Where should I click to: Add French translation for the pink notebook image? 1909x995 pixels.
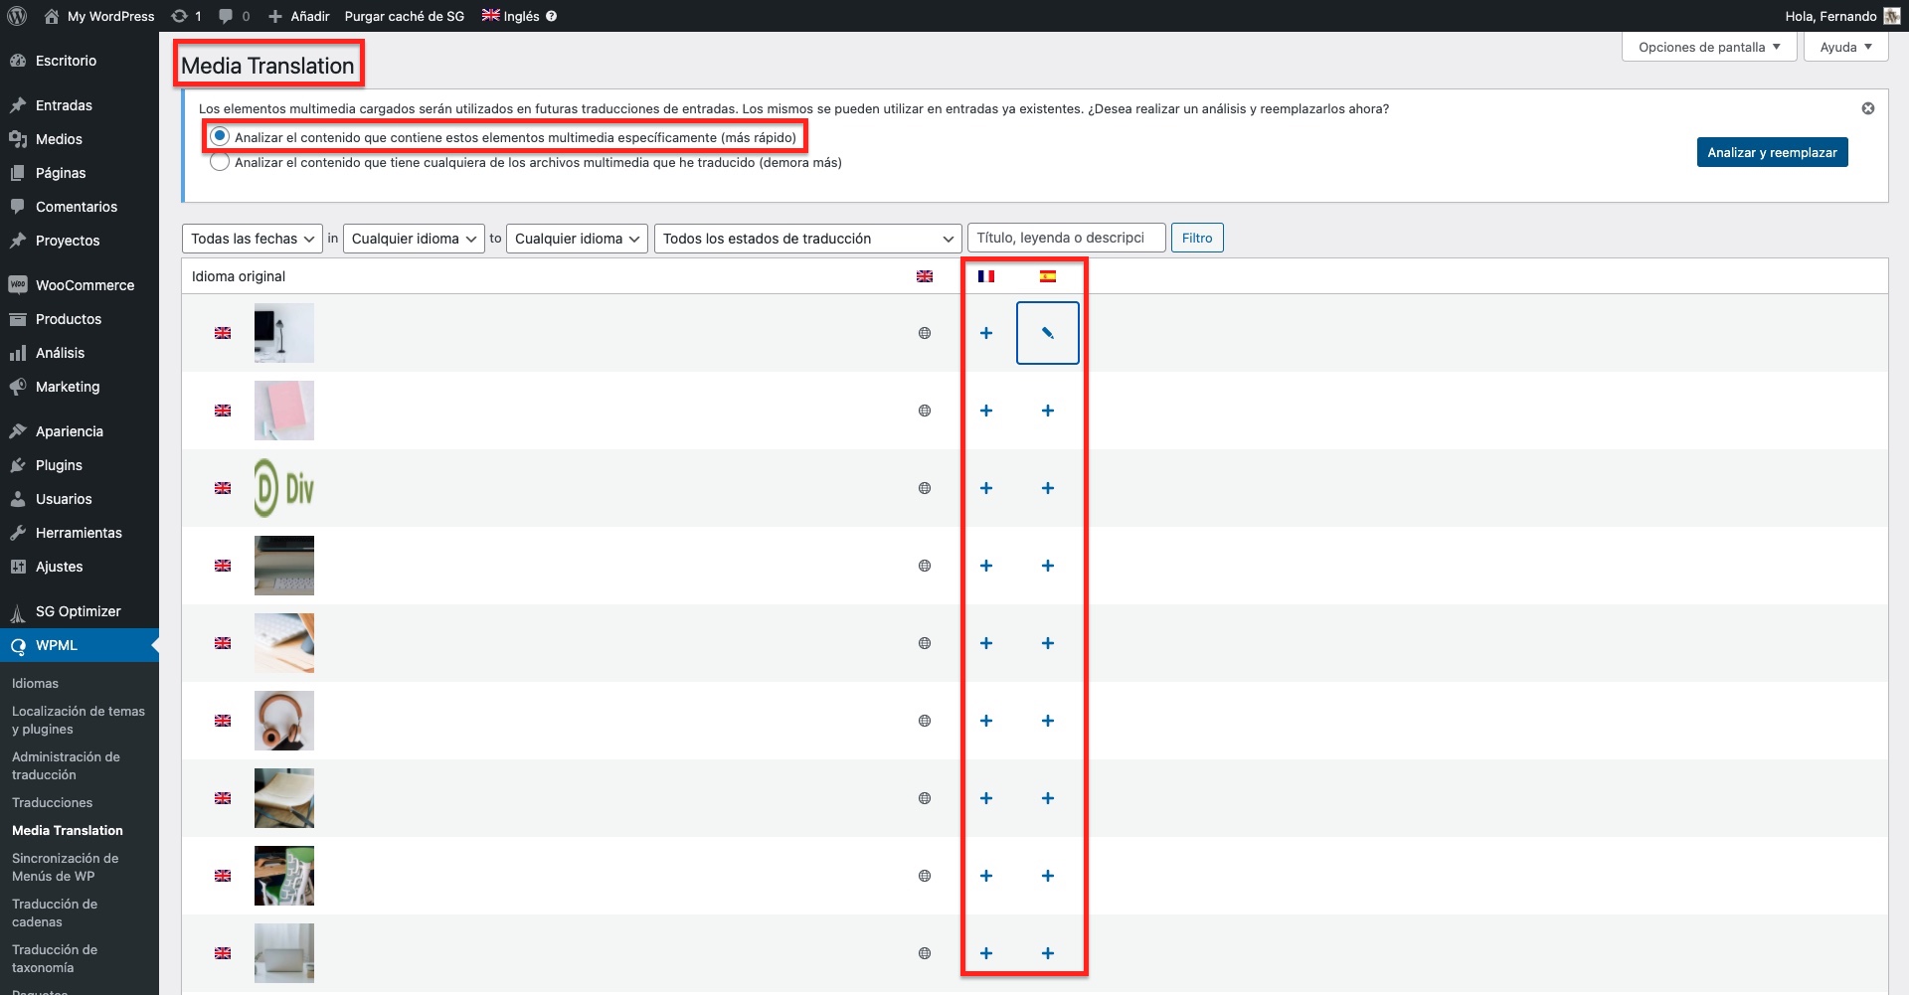click(985, 411)
